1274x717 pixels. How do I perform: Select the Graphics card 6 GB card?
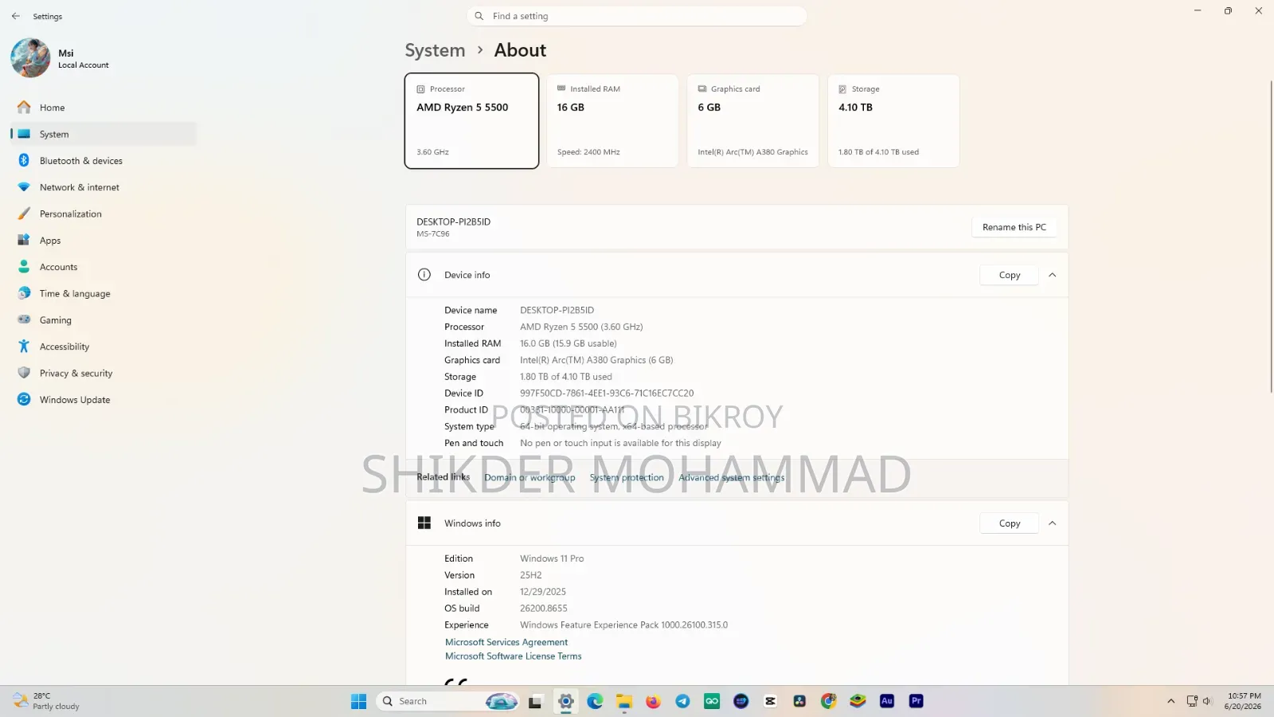752,121
